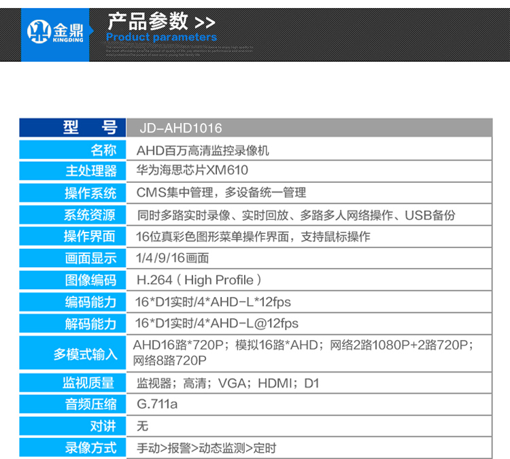Select the 系统资源 row label

point(90,215)
